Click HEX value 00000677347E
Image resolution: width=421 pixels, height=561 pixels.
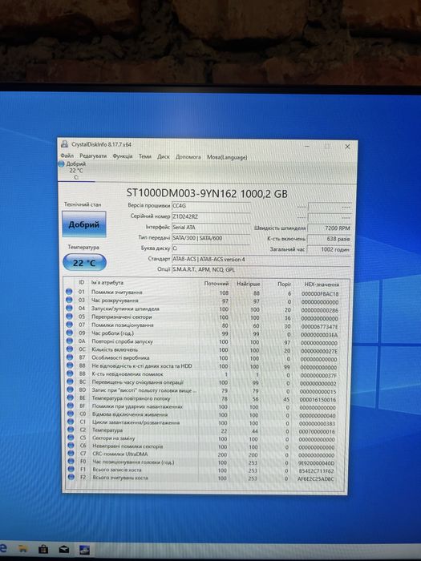pyautogui.click(x=319, y=327)
